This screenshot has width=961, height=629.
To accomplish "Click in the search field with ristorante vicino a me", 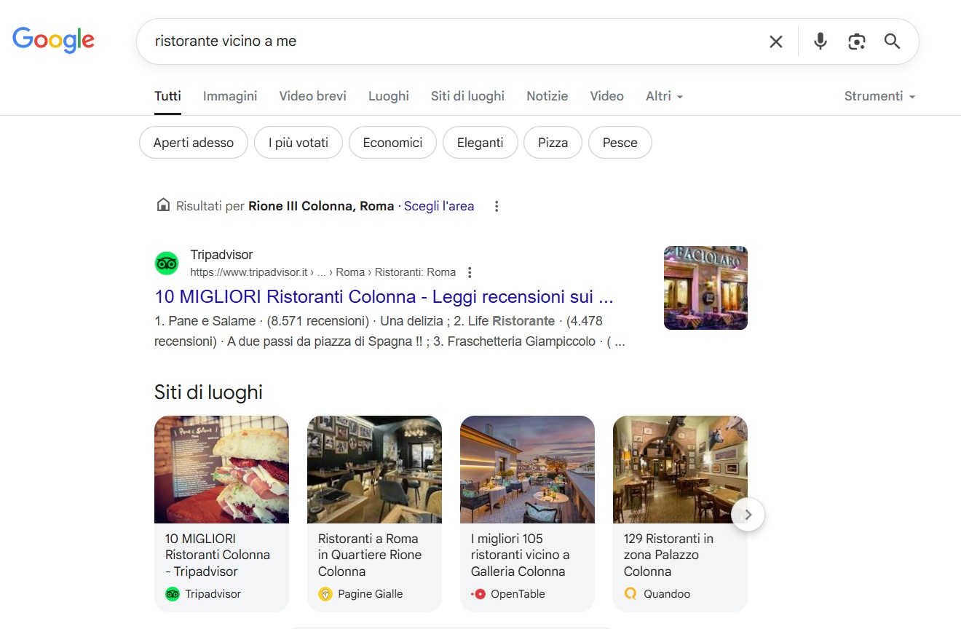I will (x=451, y=41).
